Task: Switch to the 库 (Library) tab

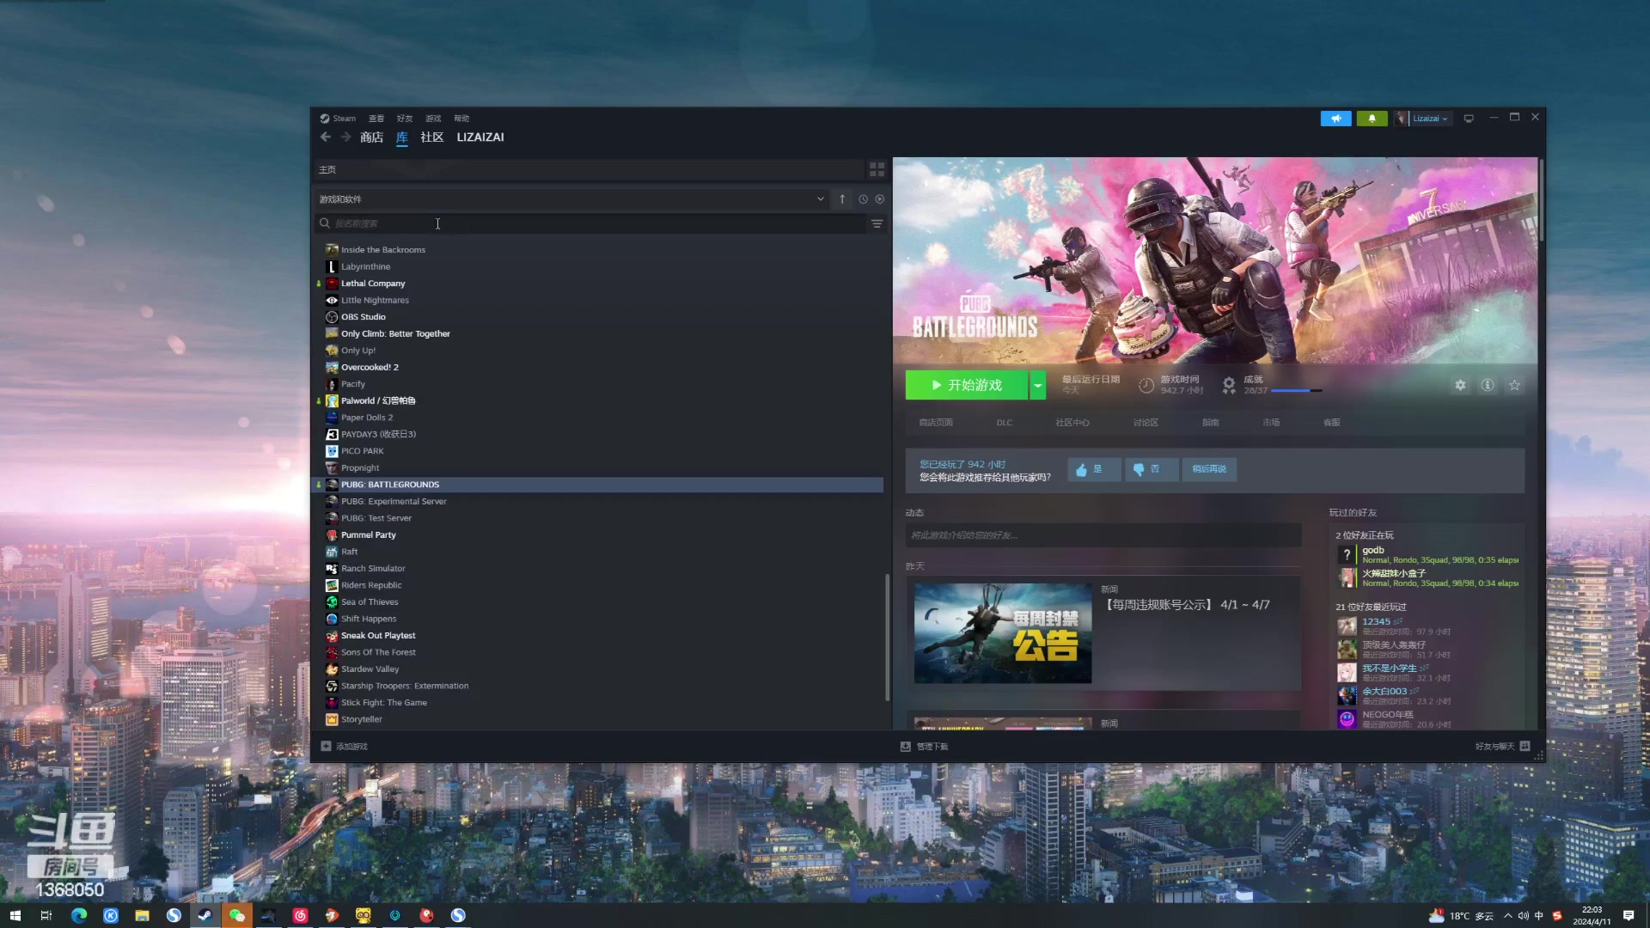Action: coord(402,137)
